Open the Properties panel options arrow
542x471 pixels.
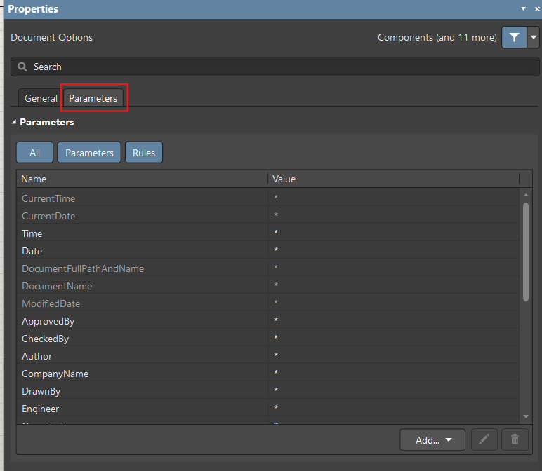point(523,8)
